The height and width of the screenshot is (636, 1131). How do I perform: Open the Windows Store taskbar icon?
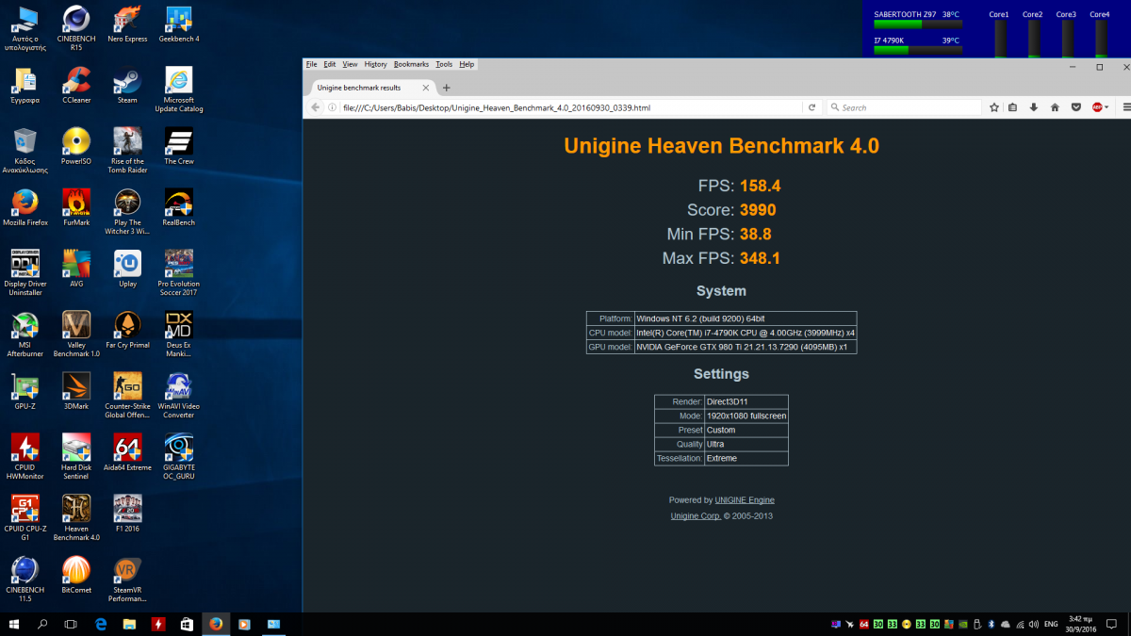(187, 624)
